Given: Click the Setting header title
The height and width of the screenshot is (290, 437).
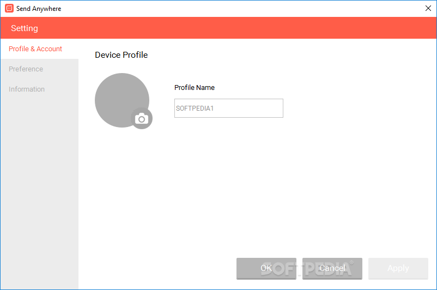Looking at the screenshot, I should [25, 28].
